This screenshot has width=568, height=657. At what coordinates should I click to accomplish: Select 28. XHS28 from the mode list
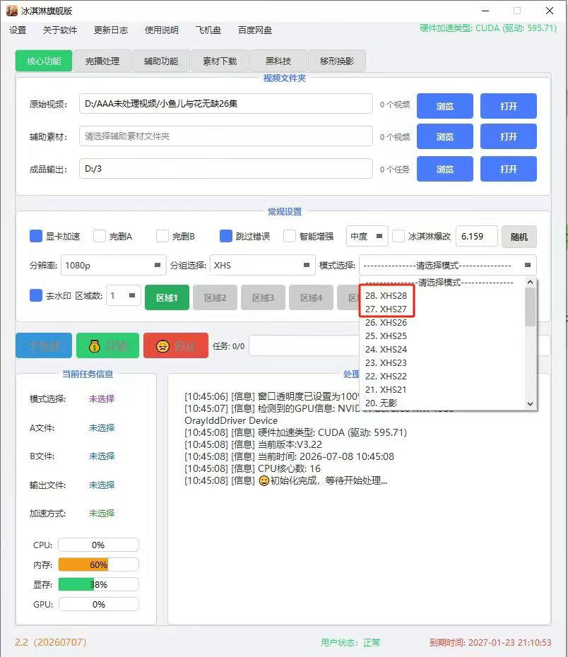(x=442, y=296)
